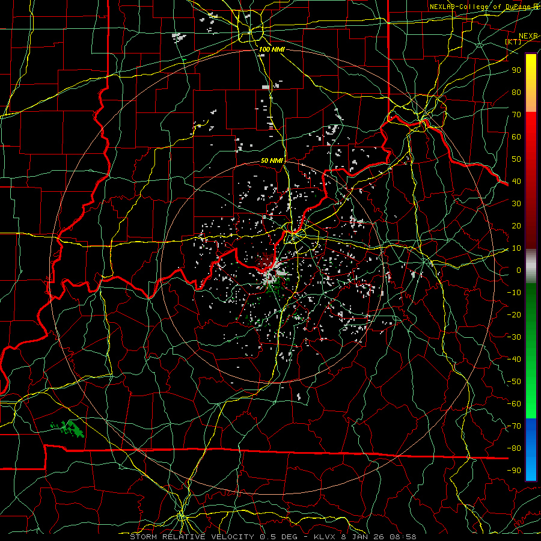Click the positive 80 scale value
The image size is (541, 541).
point(516,92)
